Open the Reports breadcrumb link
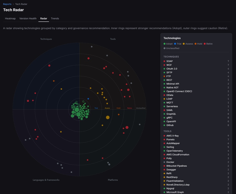 point(7,4)
